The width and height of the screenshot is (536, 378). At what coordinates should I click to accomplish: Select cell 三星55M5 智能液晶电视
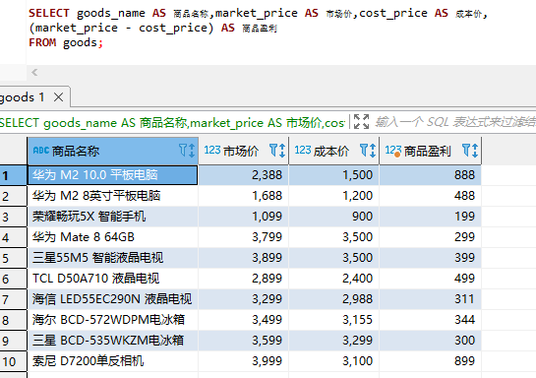click(x=112, y=258)
